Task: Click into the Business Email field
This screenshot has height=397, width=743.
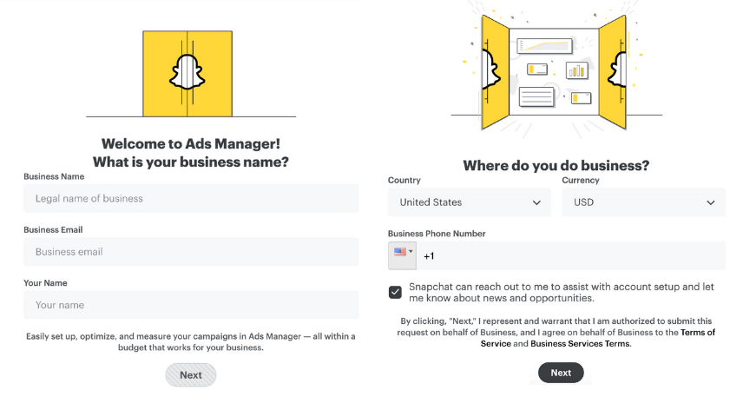Action: click(191, 252)
